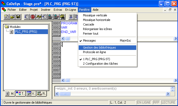
Task: Select Protocole en ligne
Action: pyautogui.click(x=107, y=52)
